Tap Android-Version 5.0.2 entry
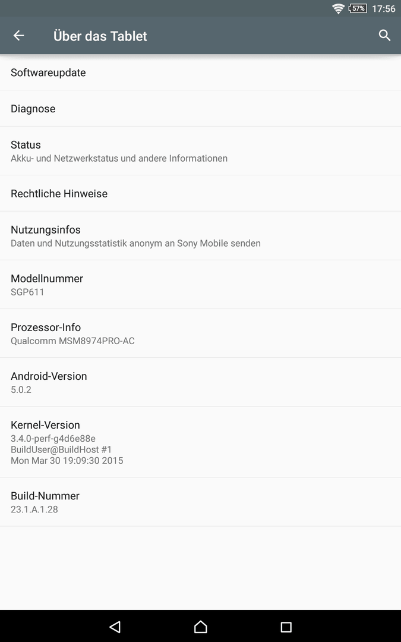Image resolution: width=401 pixels, height=642 pixels. (201, 382)
